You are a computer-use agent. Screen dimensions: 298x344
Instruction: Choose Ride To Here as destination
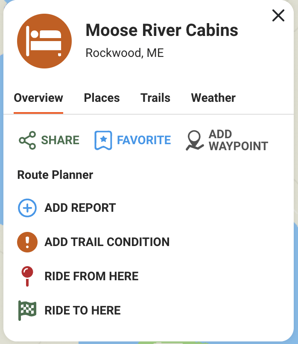point(82,310)
